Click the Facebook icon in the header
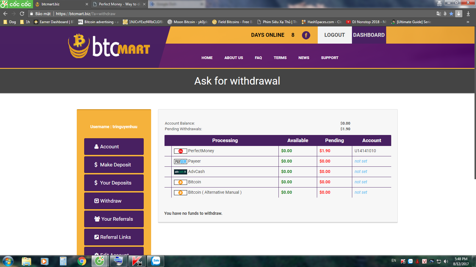 pos(306,35)
